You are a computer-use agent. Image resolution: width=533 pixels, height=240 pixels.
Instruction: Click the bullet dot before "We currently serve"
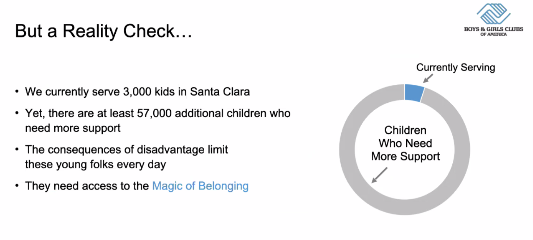pyautogui.click(x=17, y=92)
